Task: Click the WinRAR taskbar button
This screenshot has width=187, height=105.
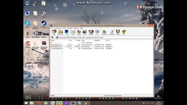Action: click(73, 103)
